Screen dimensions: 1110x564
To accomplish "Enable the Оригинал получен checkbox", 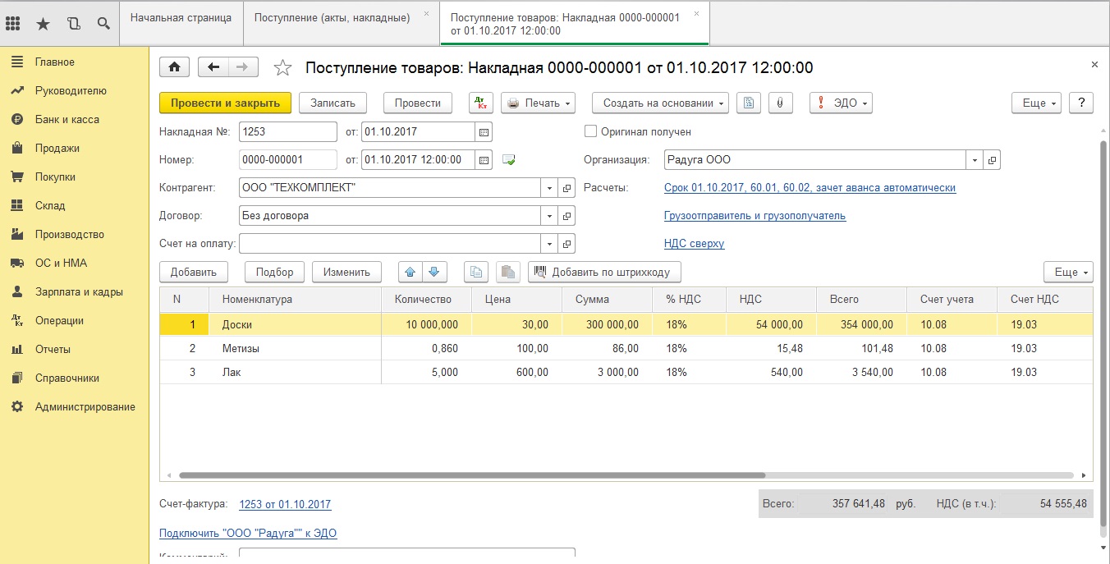I will pos(590,131).
